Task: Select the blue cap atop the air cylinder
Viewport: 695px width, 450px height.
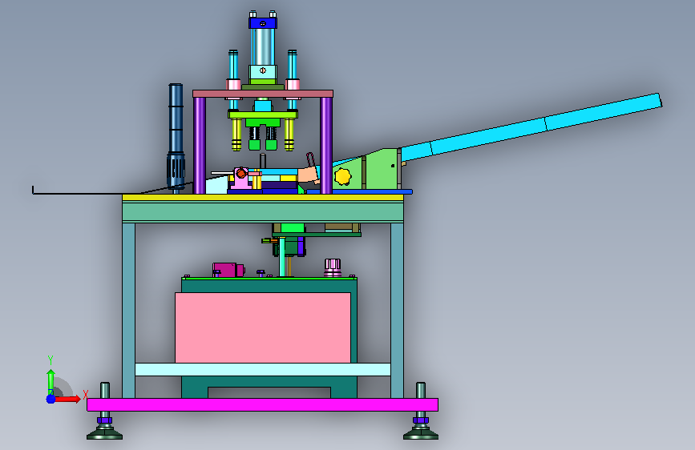Action: point(263,23)
